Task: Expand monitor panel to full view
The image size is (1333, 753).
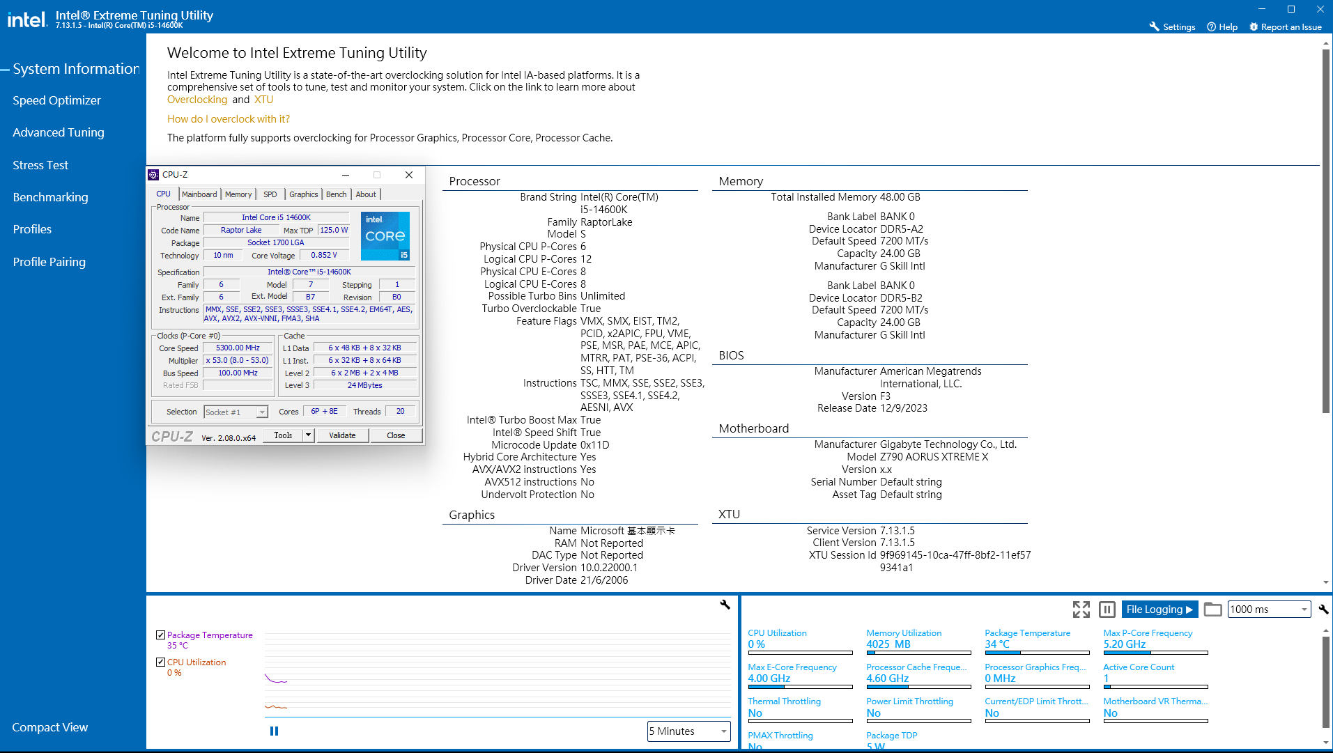Action: [1081, 610]
